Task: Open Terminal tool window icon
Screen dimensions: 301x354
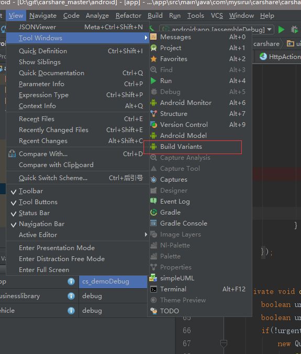Action: [154, 289]
